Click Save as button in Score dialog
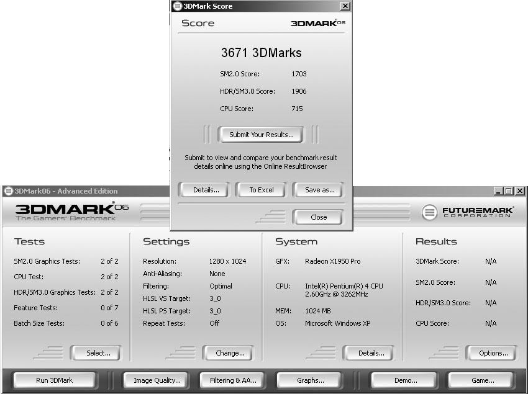The width and height of the screenshot is (528, 394). (319, 190)
